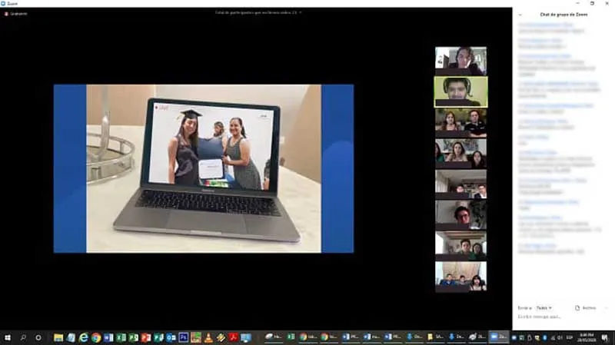The width and height of the screenshot is (615, 345).
Task: Select the highlighted active speaker thumbnail
Action: pos(460,91)
